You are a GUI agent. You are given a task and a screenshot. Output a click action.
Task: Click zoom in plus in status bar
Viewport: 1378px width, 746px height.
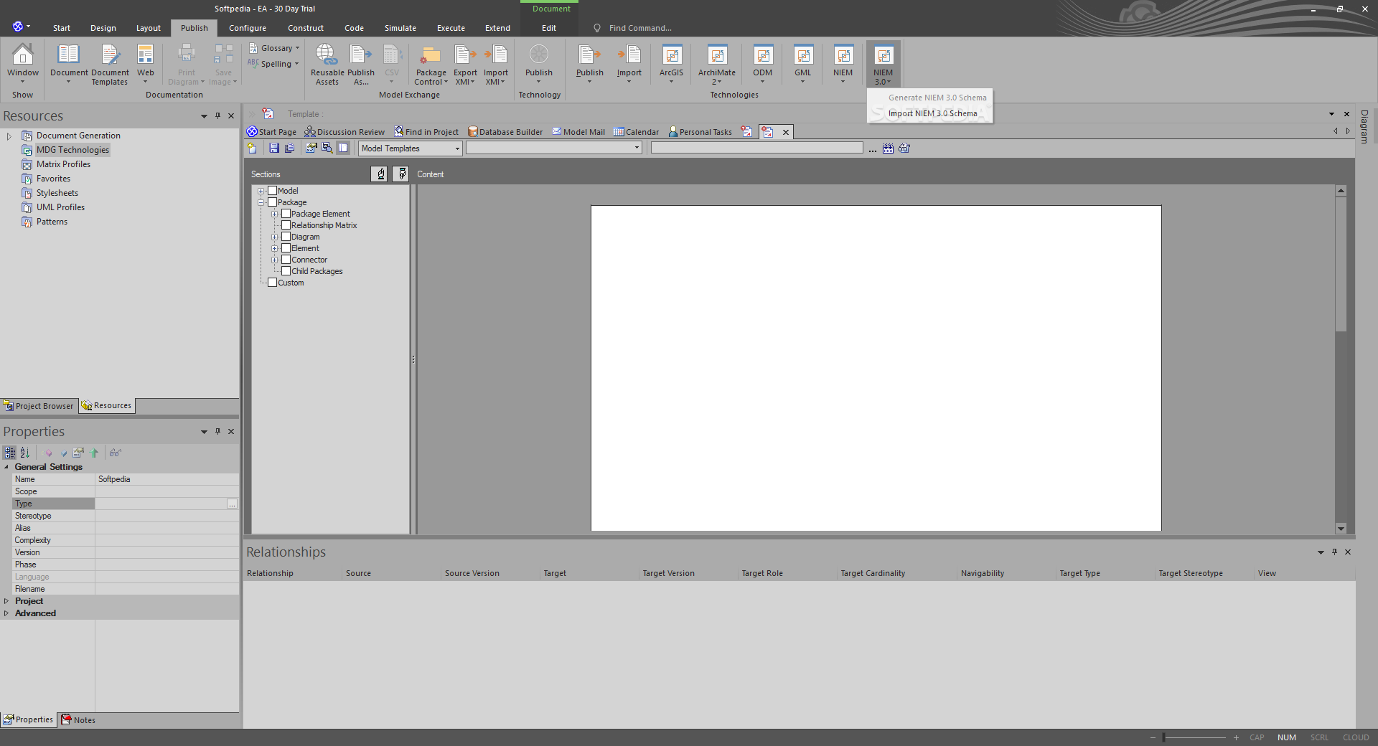[x=1236, y=737]
